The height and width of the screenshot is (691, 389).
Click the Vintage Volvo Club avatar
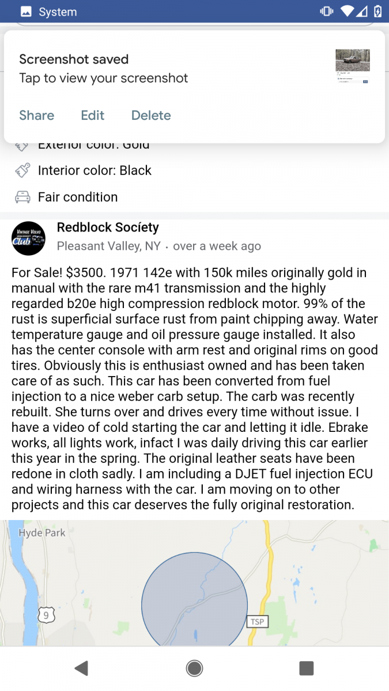[x=28, y=238]
